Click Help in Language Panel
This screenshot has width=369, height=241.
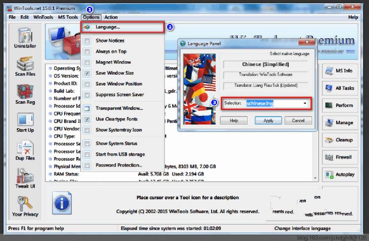(x=234, y=120)
